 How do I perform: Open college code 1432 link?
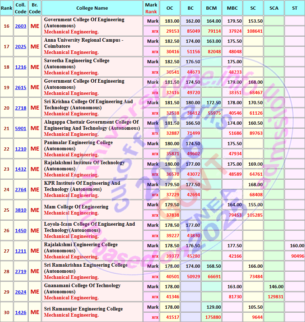point(21,169)
